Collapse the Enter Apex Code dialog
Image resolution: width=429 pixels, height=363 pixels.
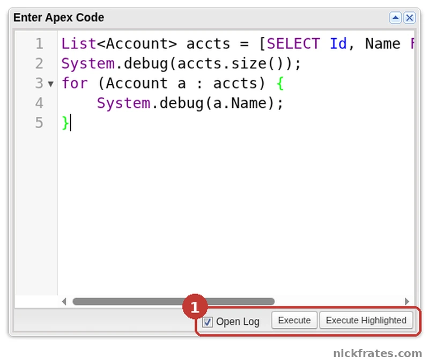pyautogui.click(x=395, y=18)
